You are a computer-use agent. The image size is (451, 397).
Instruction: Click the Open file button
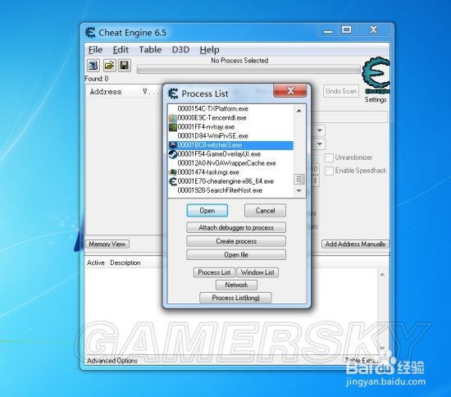coord(236,255)
